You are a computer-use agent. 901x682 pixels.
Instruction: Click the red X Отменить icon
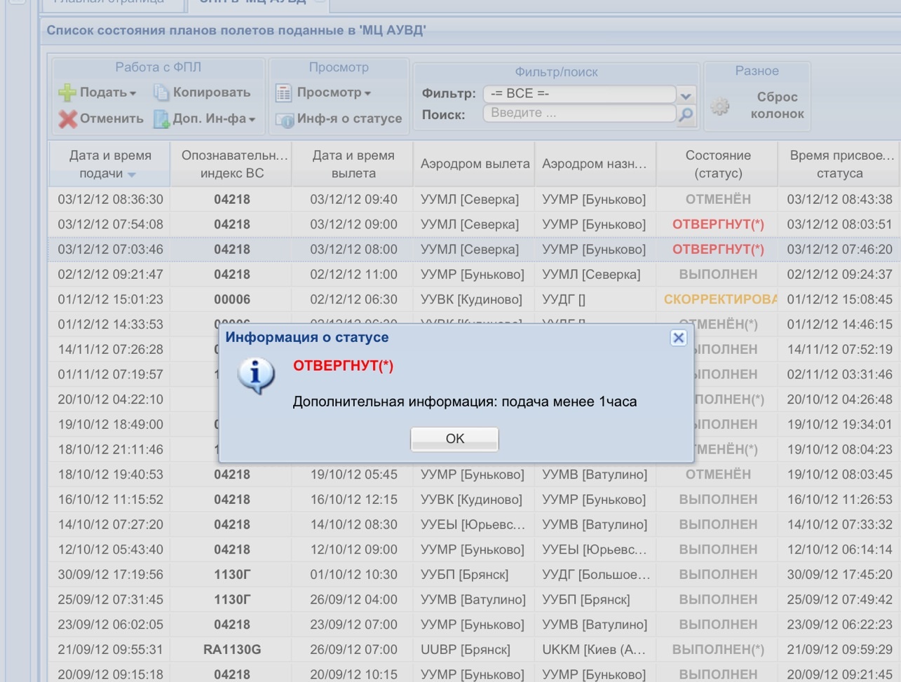pos(67,119)
